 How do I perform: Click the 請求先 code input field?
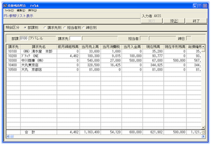coord(75,38)
